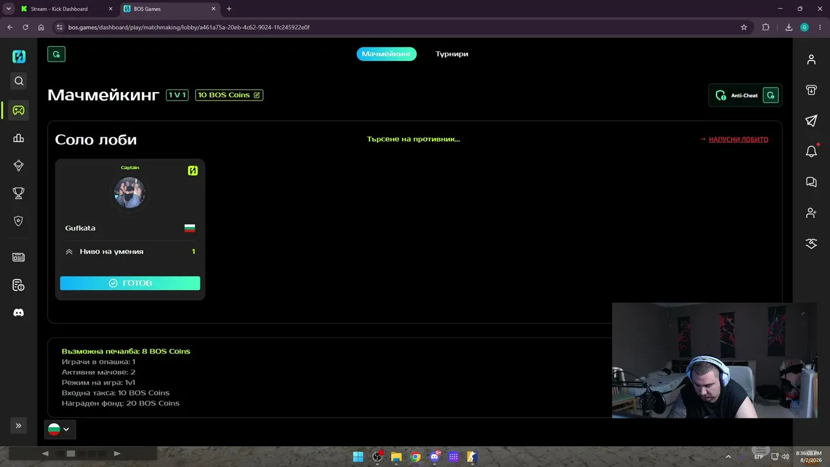
Task: Click Играчи в опашка: 1 text
Action: 99,362
